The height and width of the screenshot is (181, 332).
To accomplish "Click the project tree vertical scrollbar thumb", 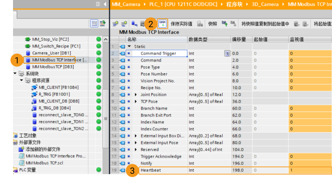I will (x=105, y=118).
